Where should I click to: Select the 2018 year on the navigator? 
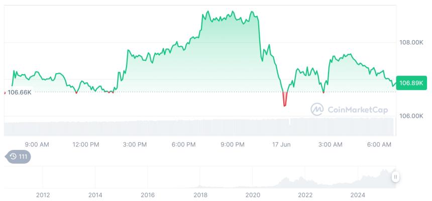[x=200, y=194]
